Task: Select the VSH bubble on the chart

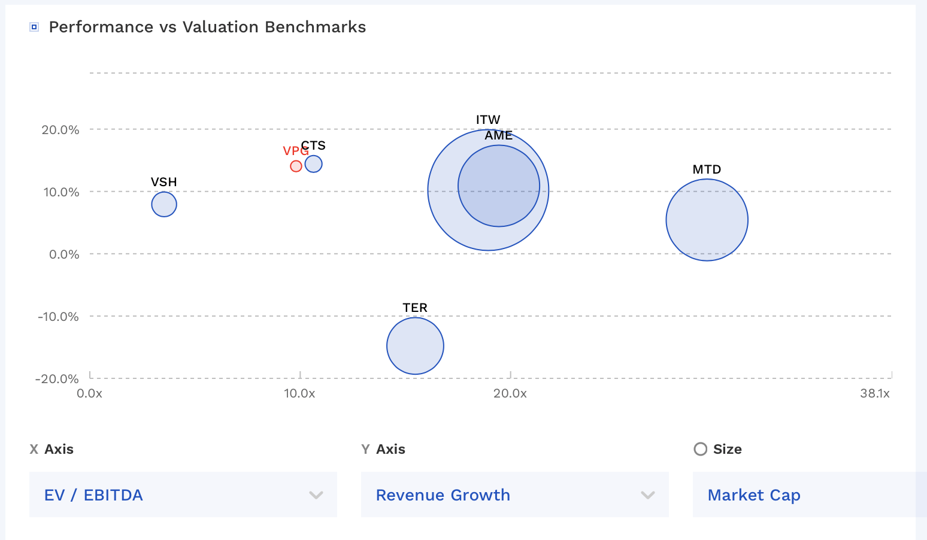Action: 163,204
